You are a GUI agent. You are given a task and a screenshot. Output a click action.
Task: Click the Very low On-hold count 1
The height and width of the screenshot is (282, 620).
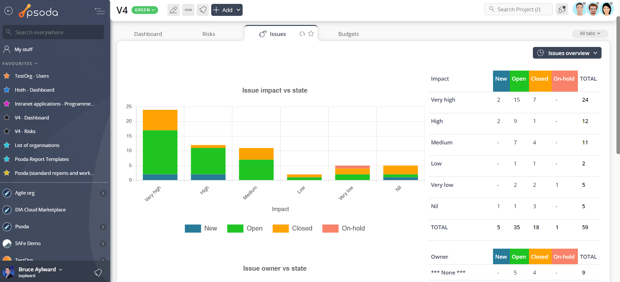point(557,185)
